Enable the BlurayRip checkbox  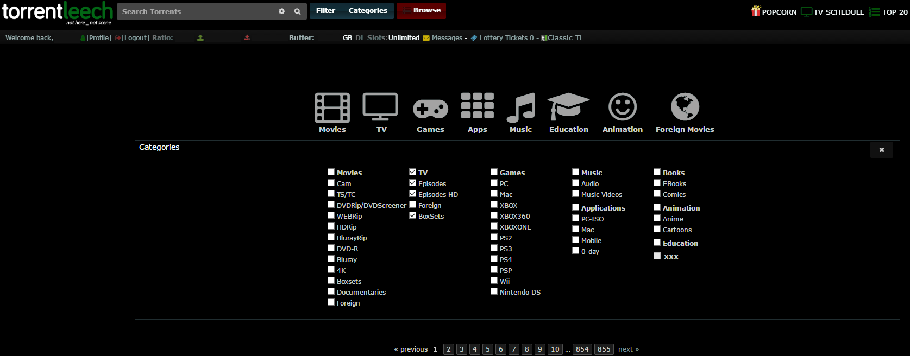(331, 237)
